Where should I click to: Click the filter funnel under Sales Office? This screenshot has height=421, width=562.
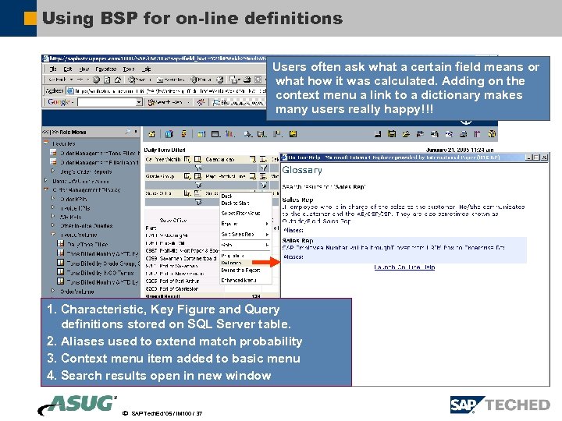(198, 202)
